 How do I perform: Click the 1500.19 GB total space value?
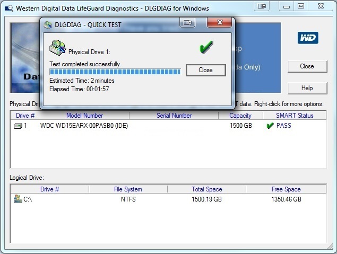coord(207,199)
